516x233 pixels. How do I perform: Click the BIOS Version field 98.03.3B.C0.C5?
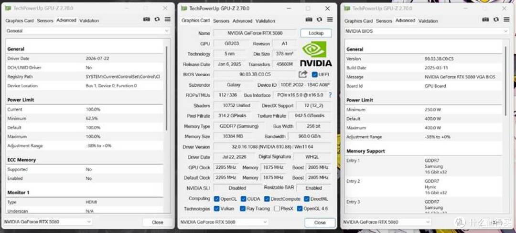pyautogui.click(x=255, y=74)
